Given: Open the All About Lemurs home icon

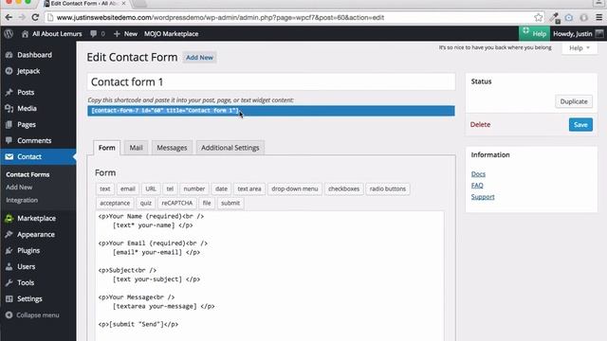Looking at the screenshot, I should pos(25,34).
